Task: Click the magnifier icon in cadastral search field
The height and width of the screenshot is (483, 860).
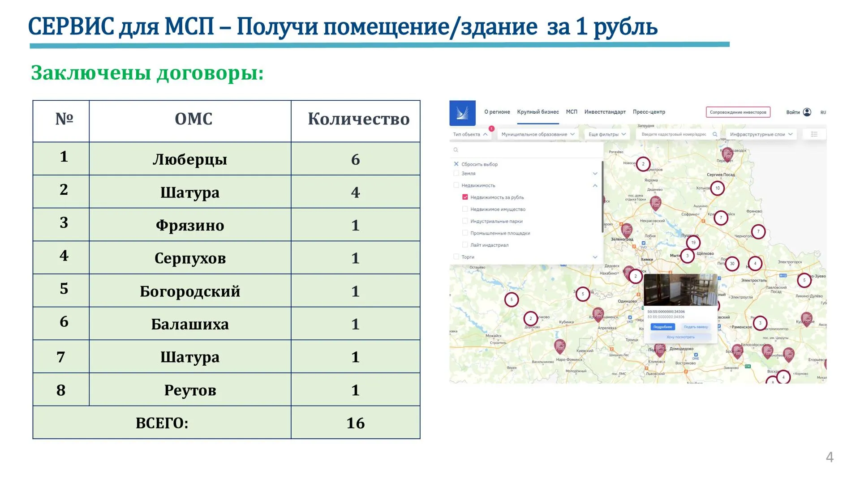Action: [x=715, y=134]
